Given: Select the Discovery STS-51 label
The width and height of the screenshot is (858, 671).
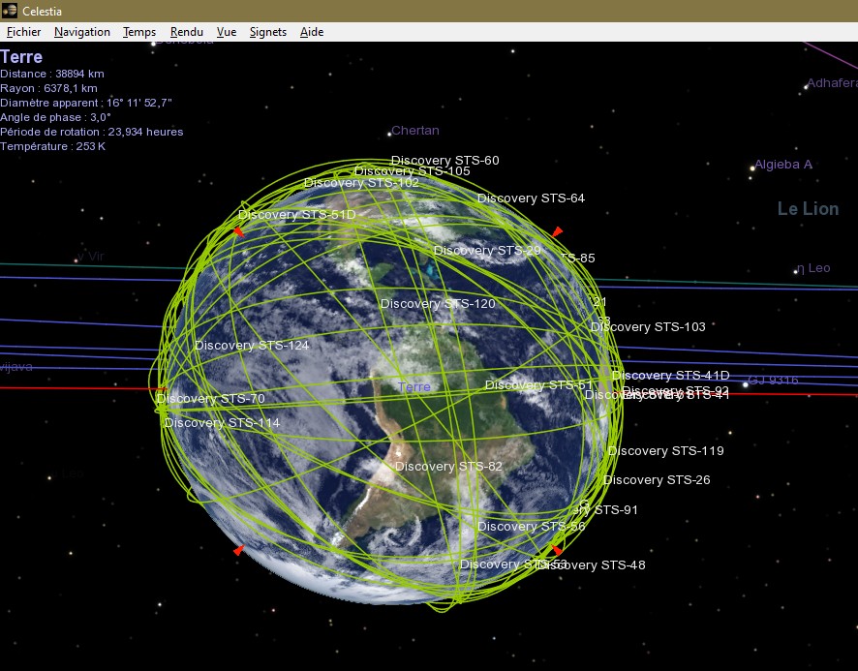Looking at the screenshot, I should [x=538, y=385].
